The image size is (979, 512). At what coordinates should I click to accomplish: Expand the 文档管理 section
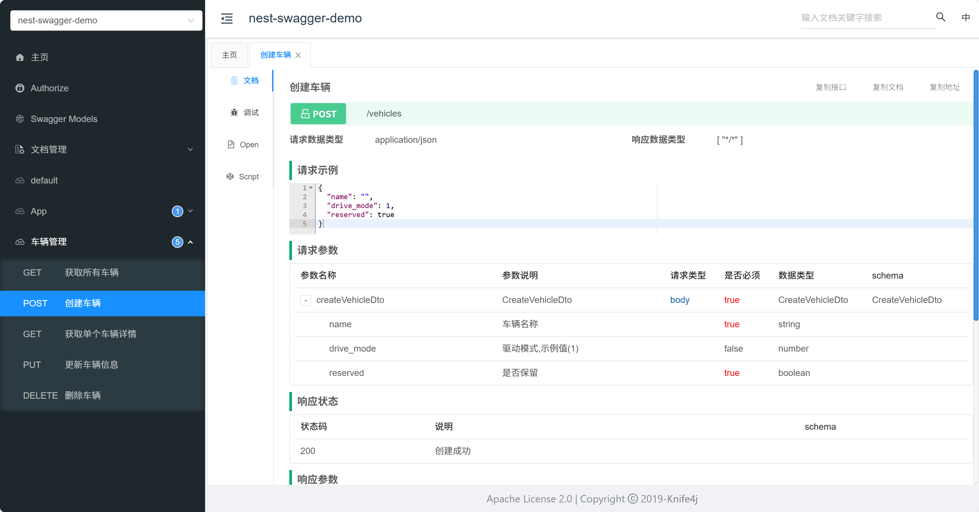[x=190, y=149]
